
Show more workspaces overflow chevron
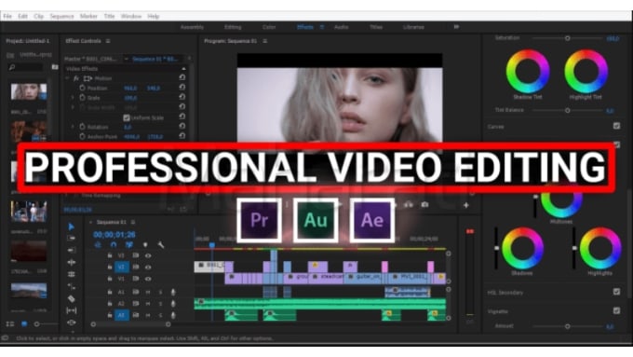click(456, 27)
